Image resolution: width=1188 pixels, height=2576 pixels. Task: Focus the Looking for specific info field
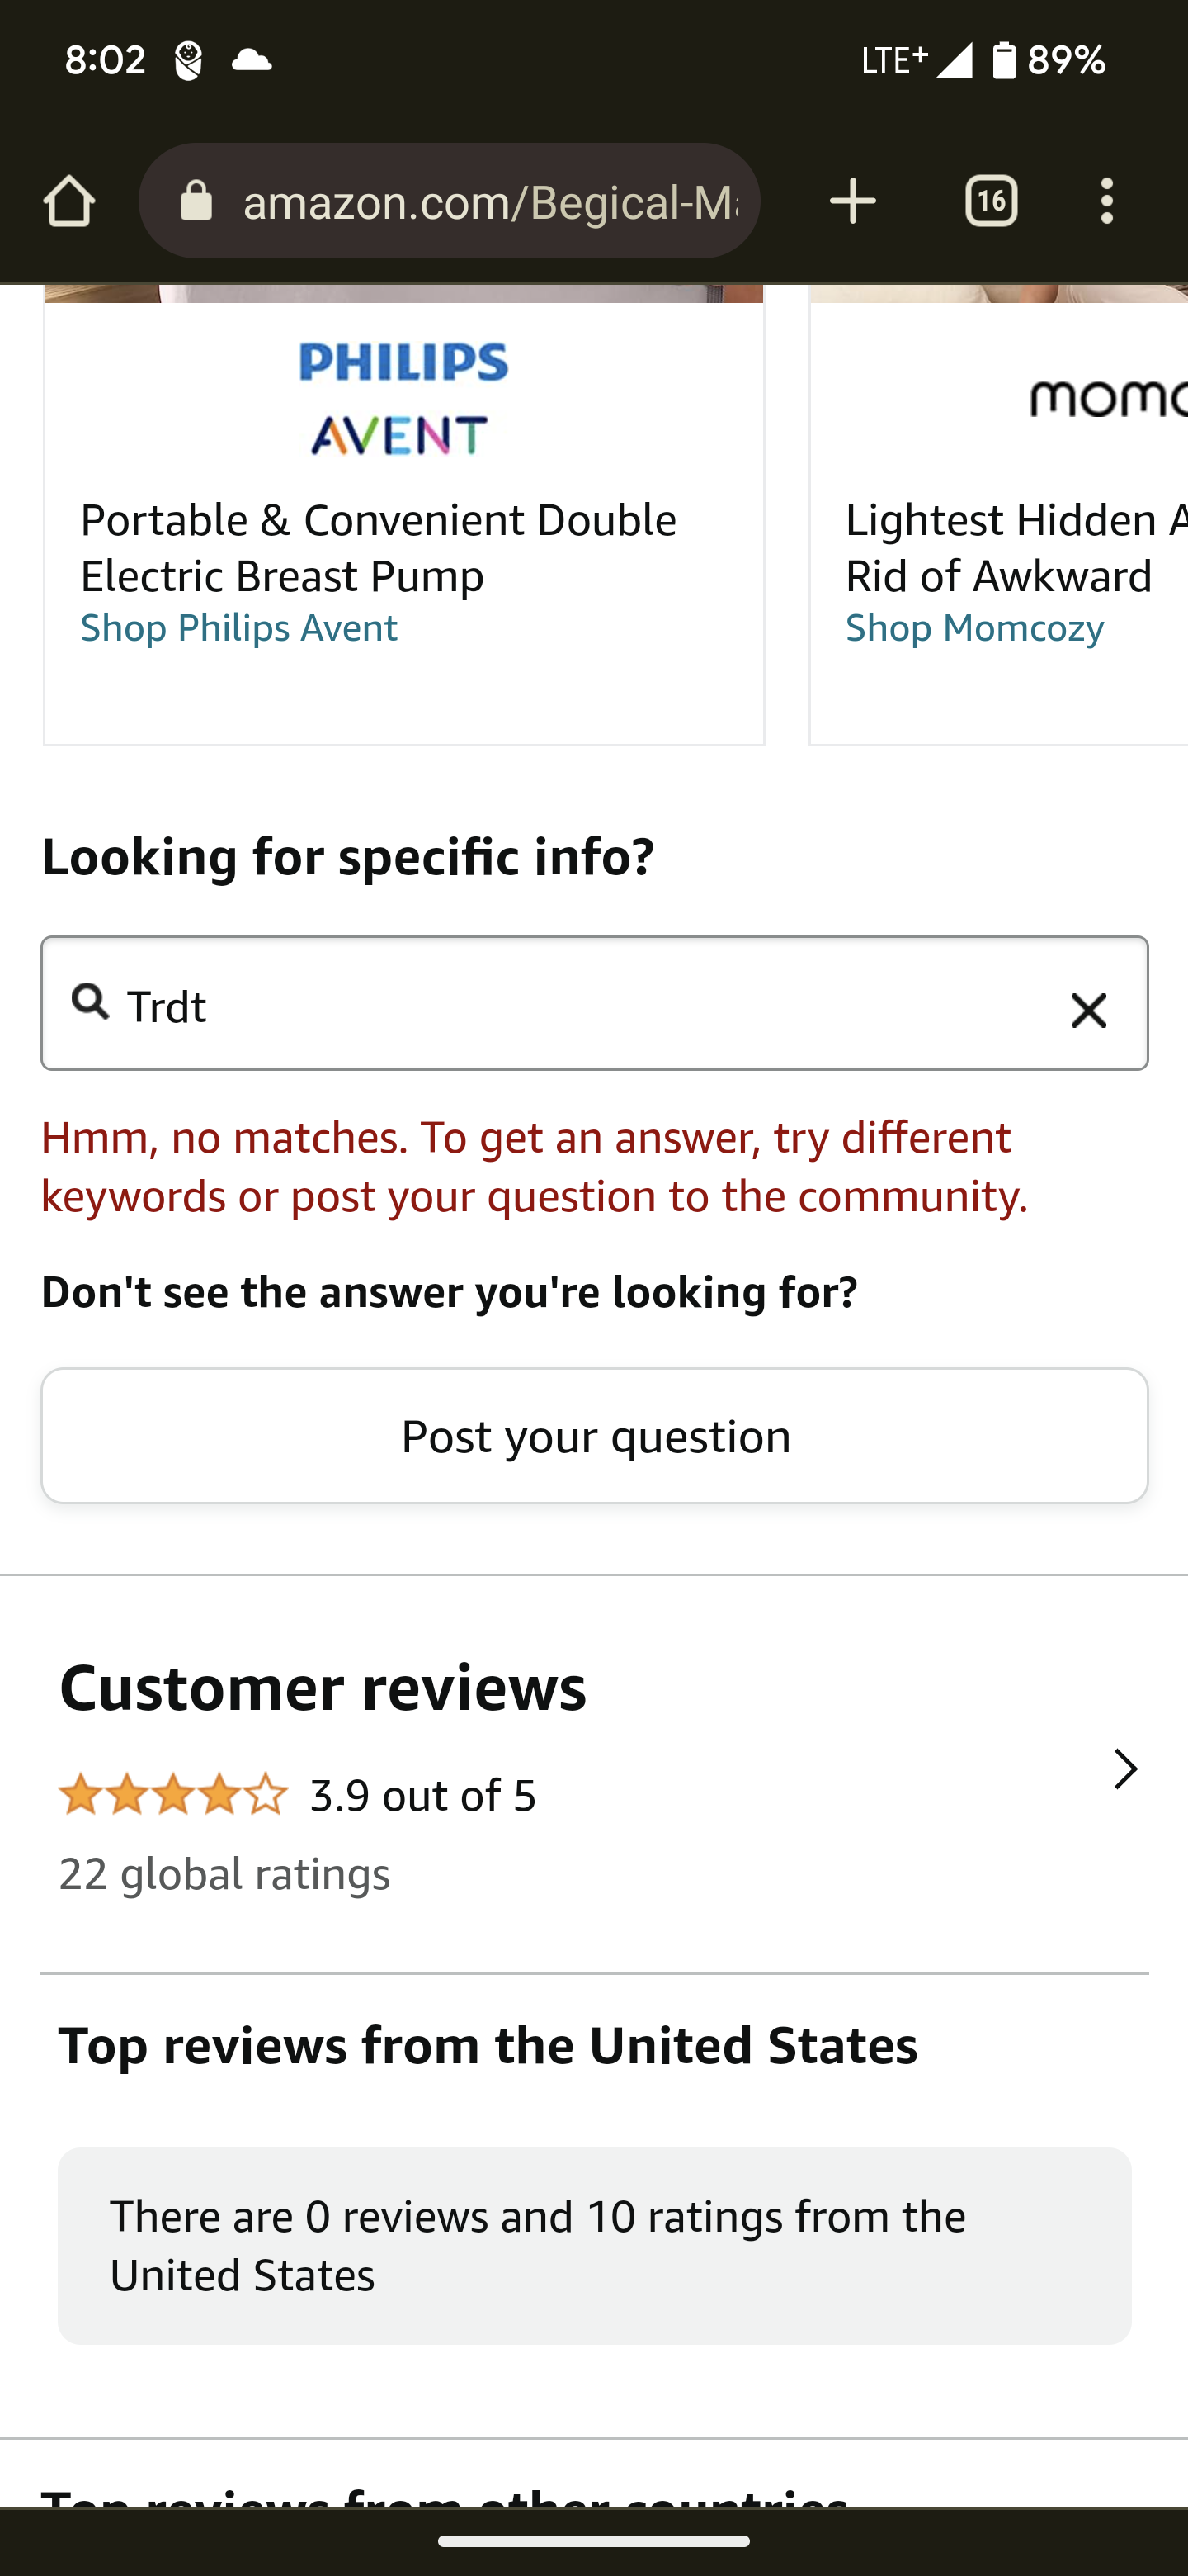[x=593, y=1003]
